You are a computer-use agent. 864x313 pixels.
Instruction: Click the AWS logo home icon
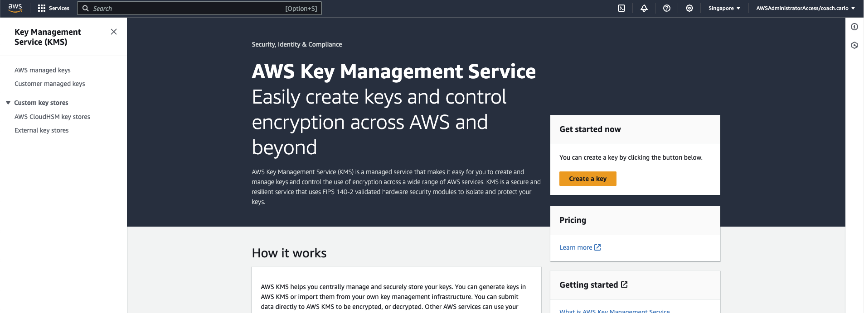tap(15, 8)
